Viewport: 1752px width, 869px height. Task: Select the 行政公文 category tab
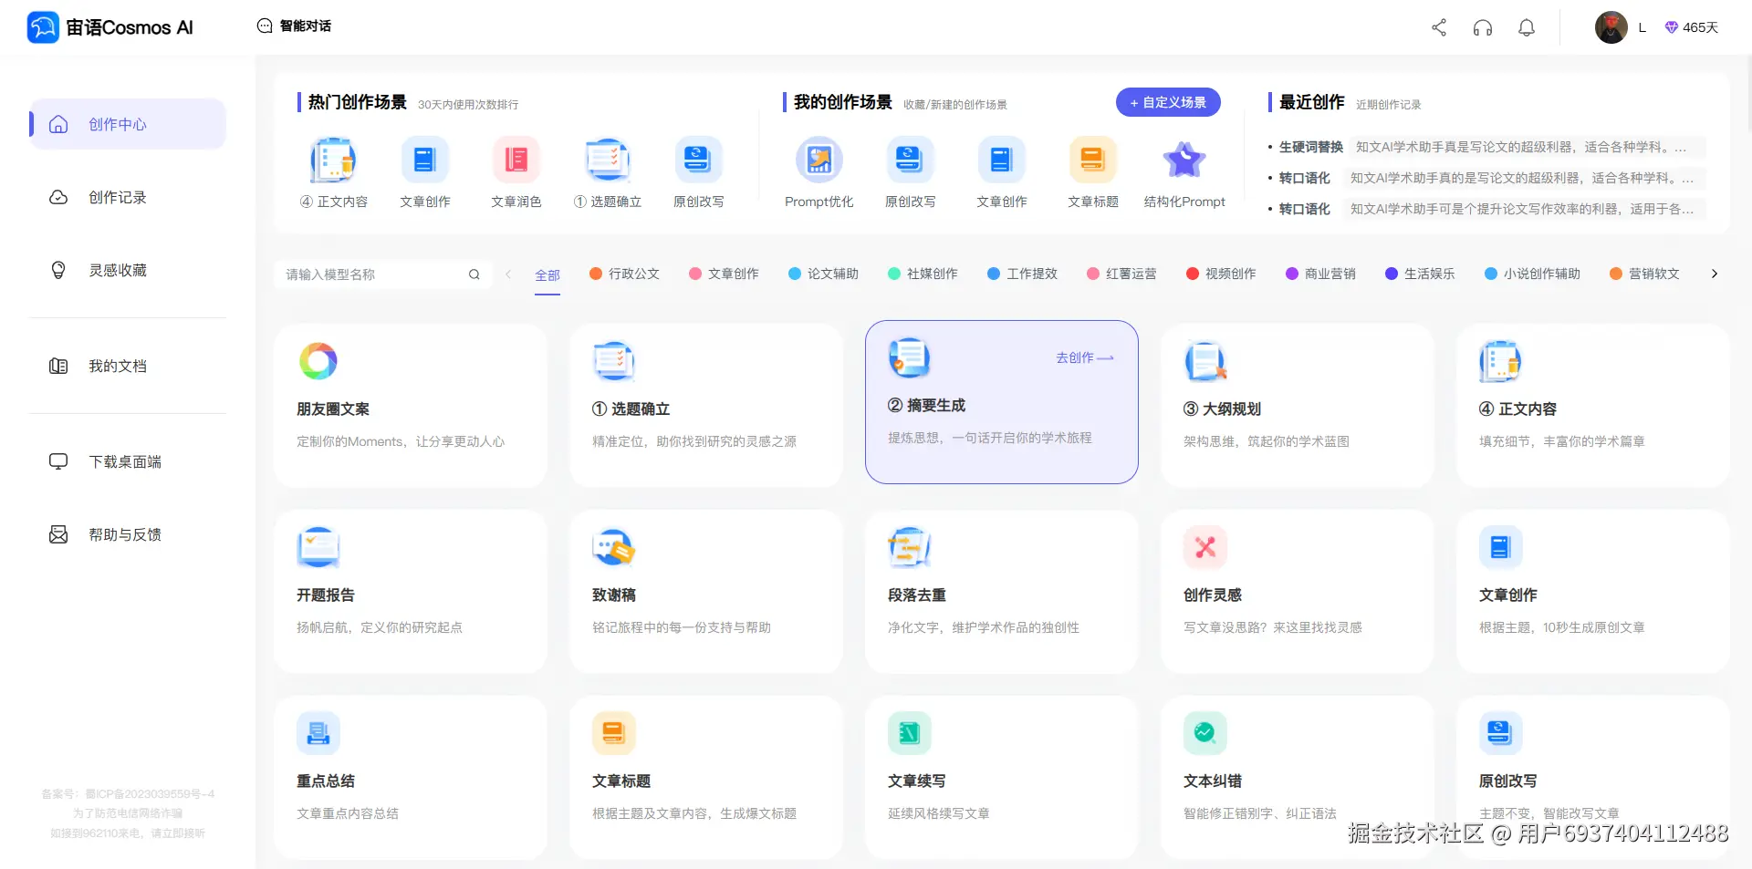click(625, 274)
